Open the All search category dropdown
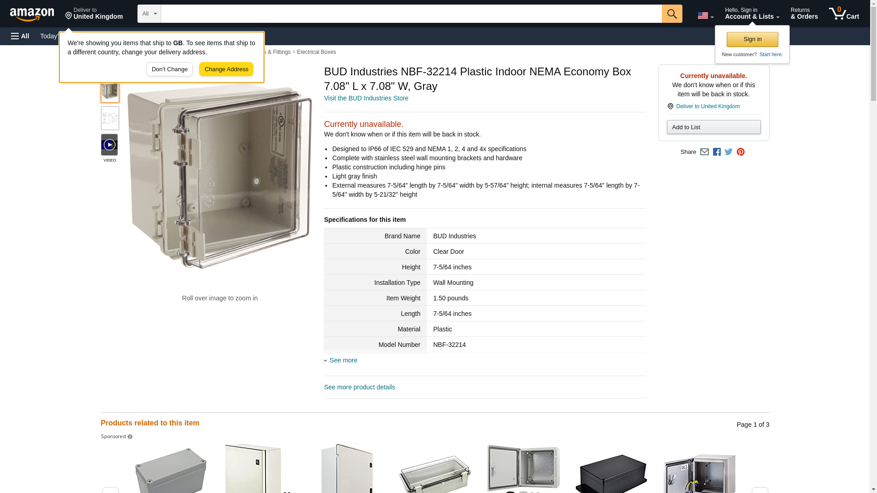The height and width of the screenshot is (493, 877). (x=149, y=14)
